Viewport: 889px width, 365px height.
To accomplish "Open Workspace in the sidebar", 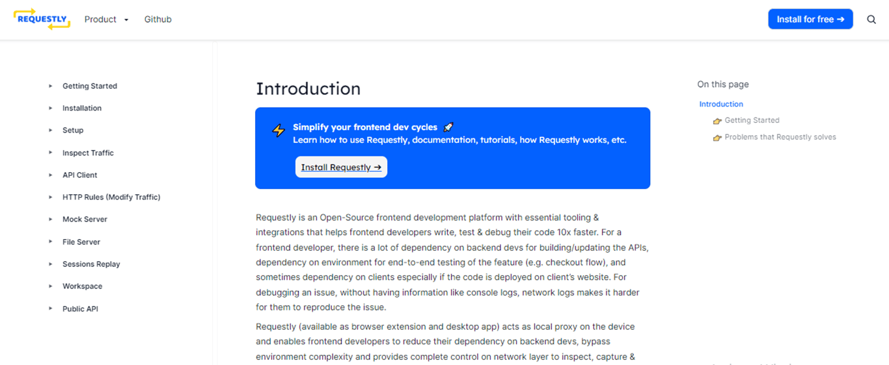I will click(x=82, y=286).
